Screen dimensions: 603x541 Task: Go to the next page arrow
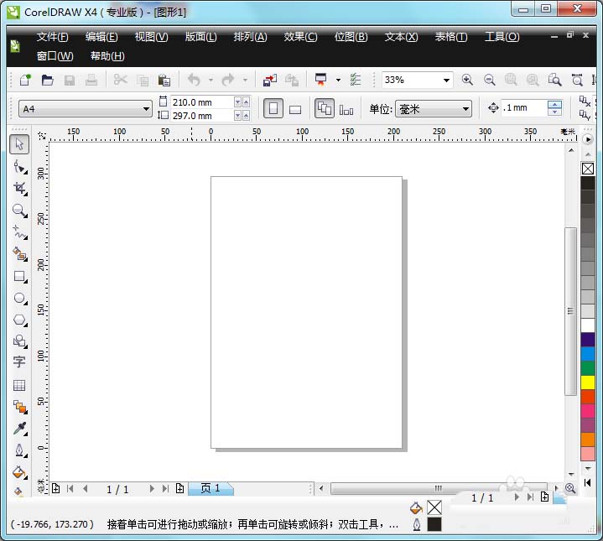pyautogui.click(x=152, y=489)
